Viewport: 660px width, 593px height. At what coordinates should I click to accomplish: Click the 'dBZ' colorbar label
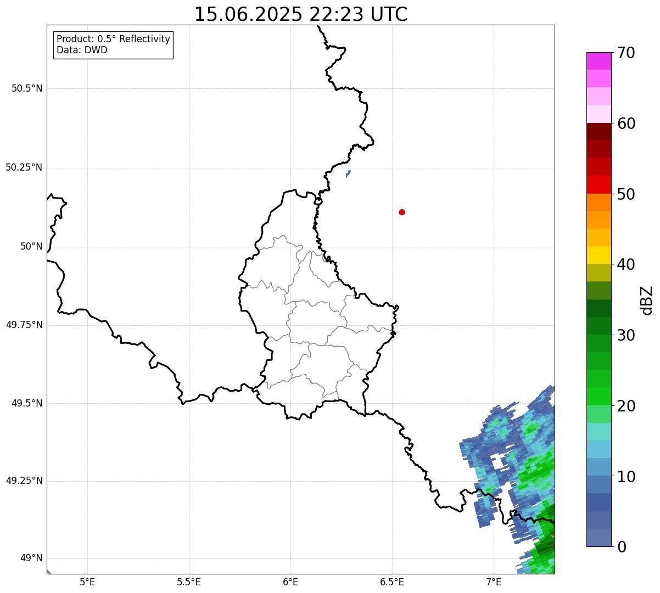click(x=647, y=300)
